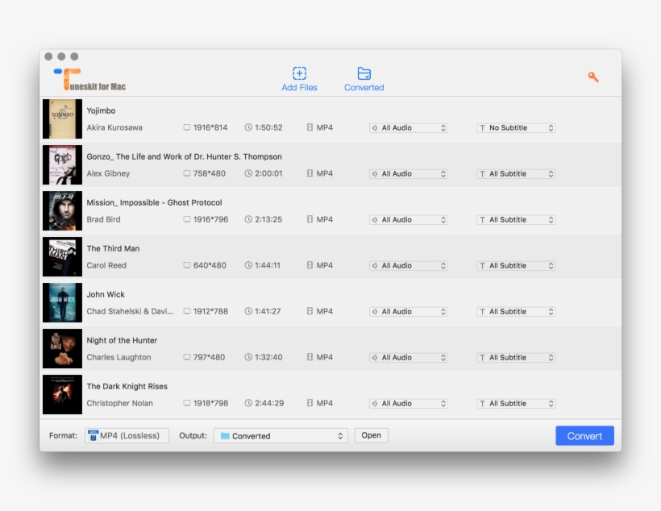Screen dimensions: 661x511
Task: Open Night of the Hunter's All Audio selector
Action: 409,357
